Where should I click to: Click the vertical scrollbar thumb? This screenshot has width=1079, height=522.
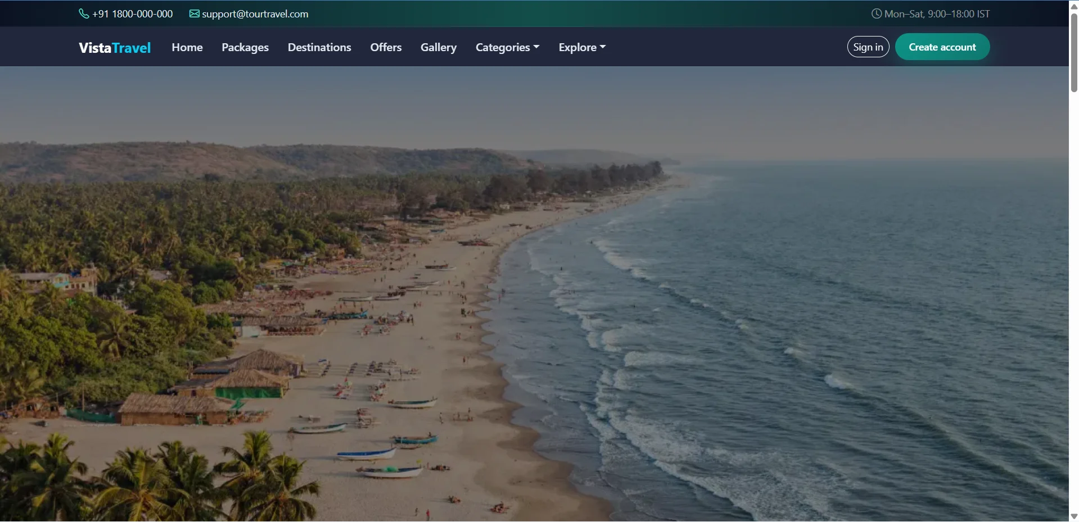coord(1074,52)
